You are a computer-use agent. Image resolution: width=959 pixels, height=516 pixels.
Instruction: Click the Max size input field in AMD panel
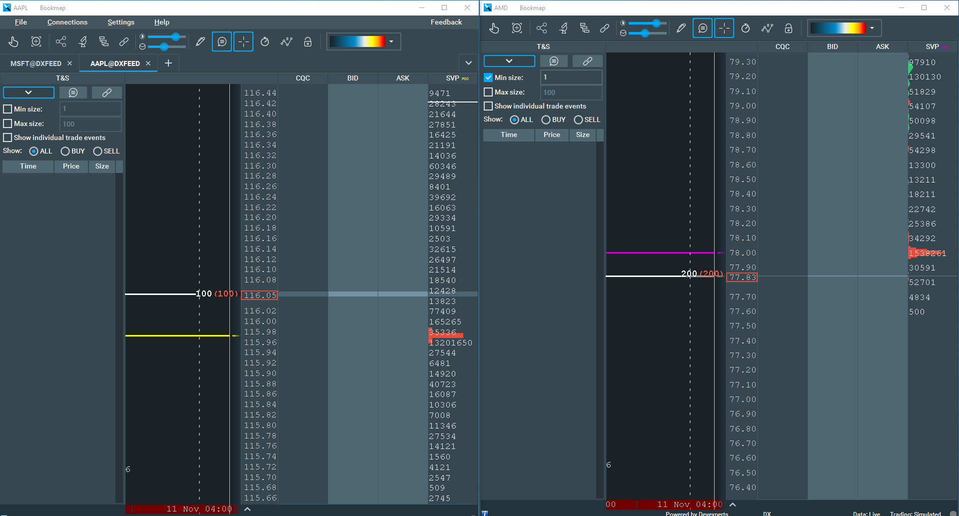pyautogui.click(x=571, y=92)
